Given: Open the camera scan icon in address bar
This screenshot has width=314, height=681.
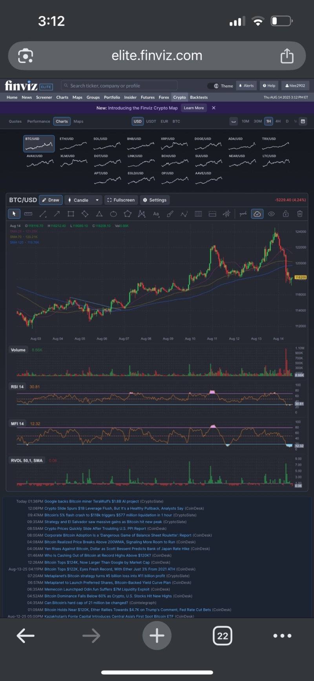Looking at the screenshot, I should (x=26, y=56).
